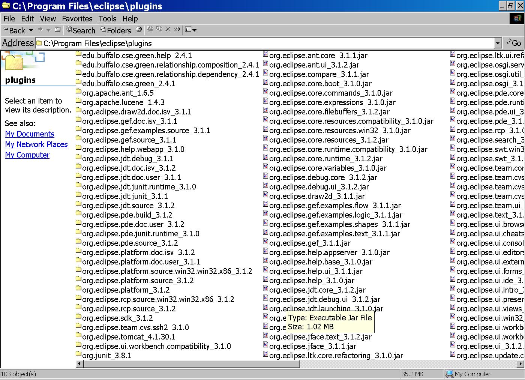Click the Undo toolbar icon

177,29
